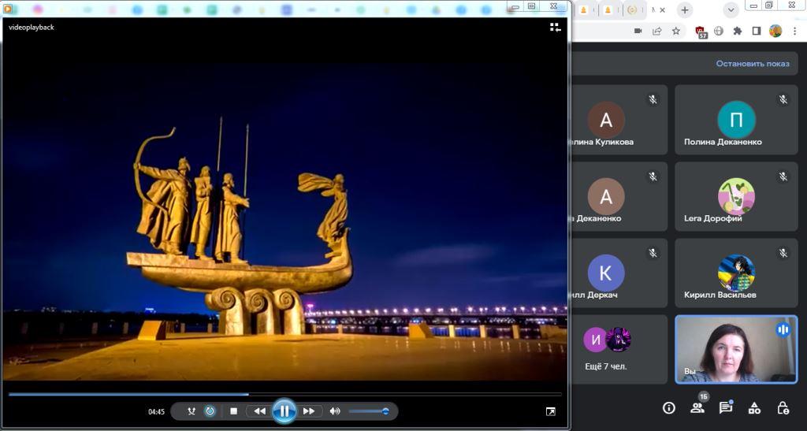Select Полина Деканенко participant tile

click(x=736, y=120)
